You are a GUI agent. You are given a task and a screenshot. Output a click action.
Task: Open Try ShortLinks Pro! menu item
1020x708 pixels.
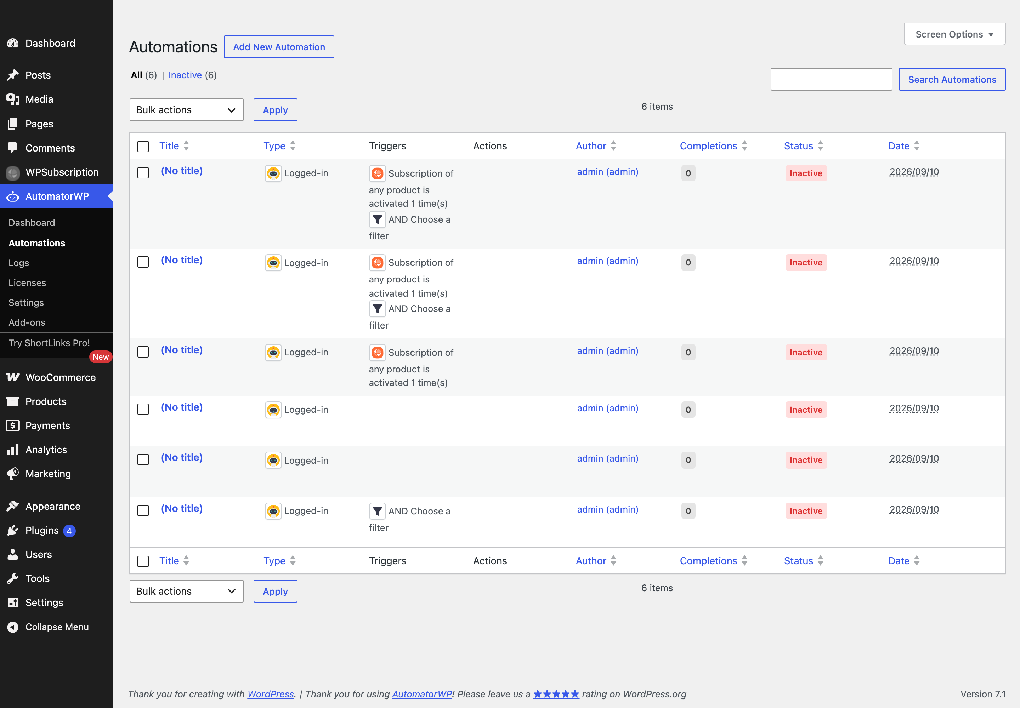click(49, 343)
